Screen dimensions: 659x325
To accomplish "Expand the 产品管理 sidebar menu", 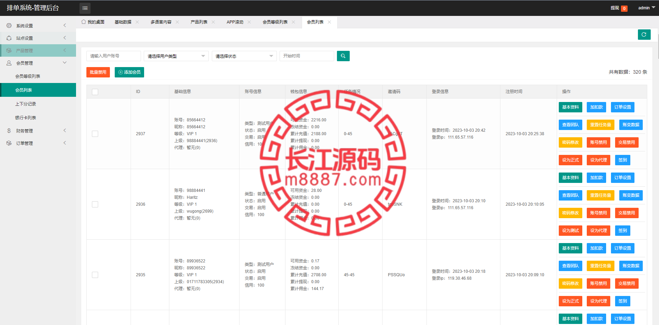I will tap(38, 50).
